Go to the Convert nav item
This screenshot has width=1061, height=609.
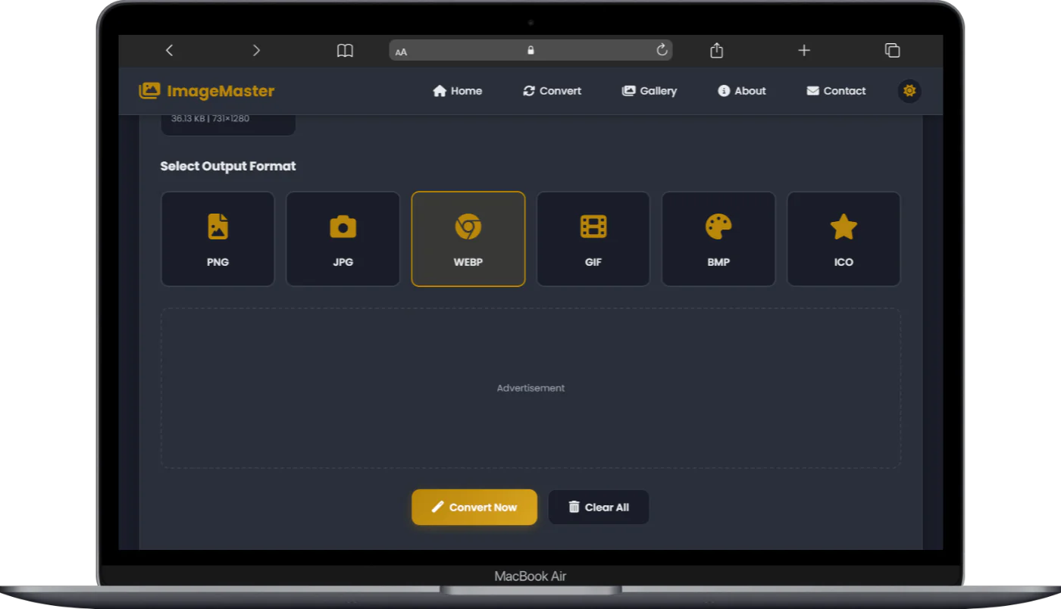click(x=552, y=91)
